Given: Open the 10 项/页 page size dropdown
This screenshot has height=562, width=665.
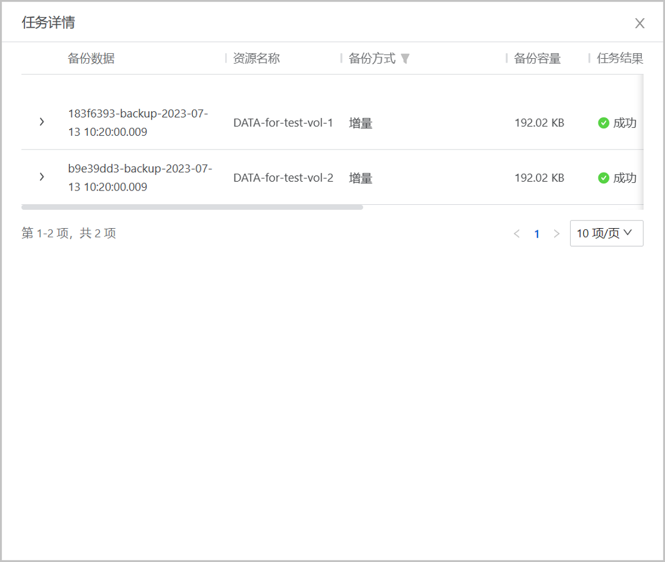Looking at the screenshot, I should (x=606, y=233).
